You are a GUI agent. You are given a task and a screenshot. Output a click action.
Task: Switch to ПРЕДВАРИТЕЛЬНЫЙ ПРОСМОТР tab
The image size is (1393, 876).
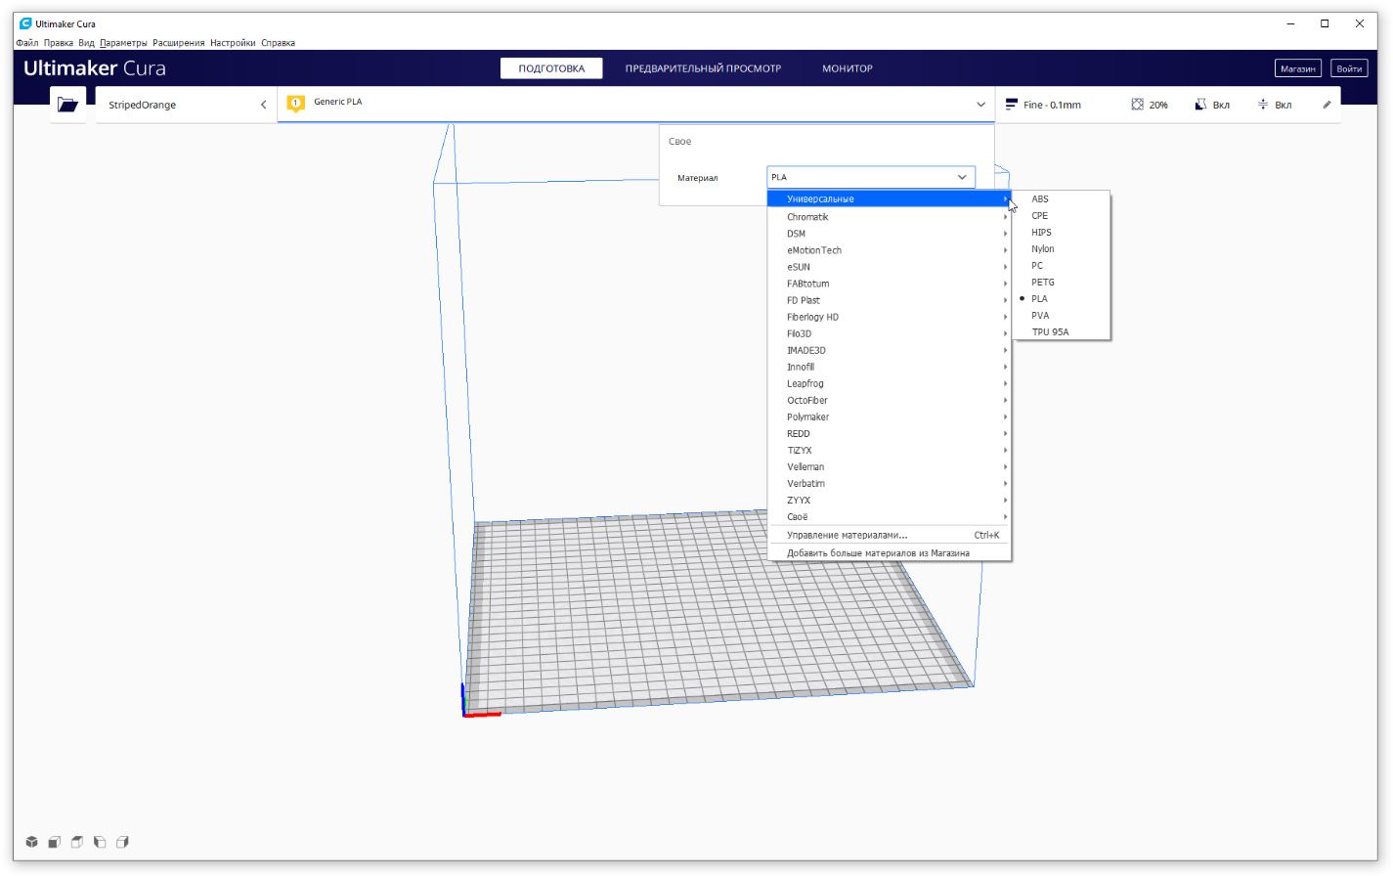click(703, 68)
